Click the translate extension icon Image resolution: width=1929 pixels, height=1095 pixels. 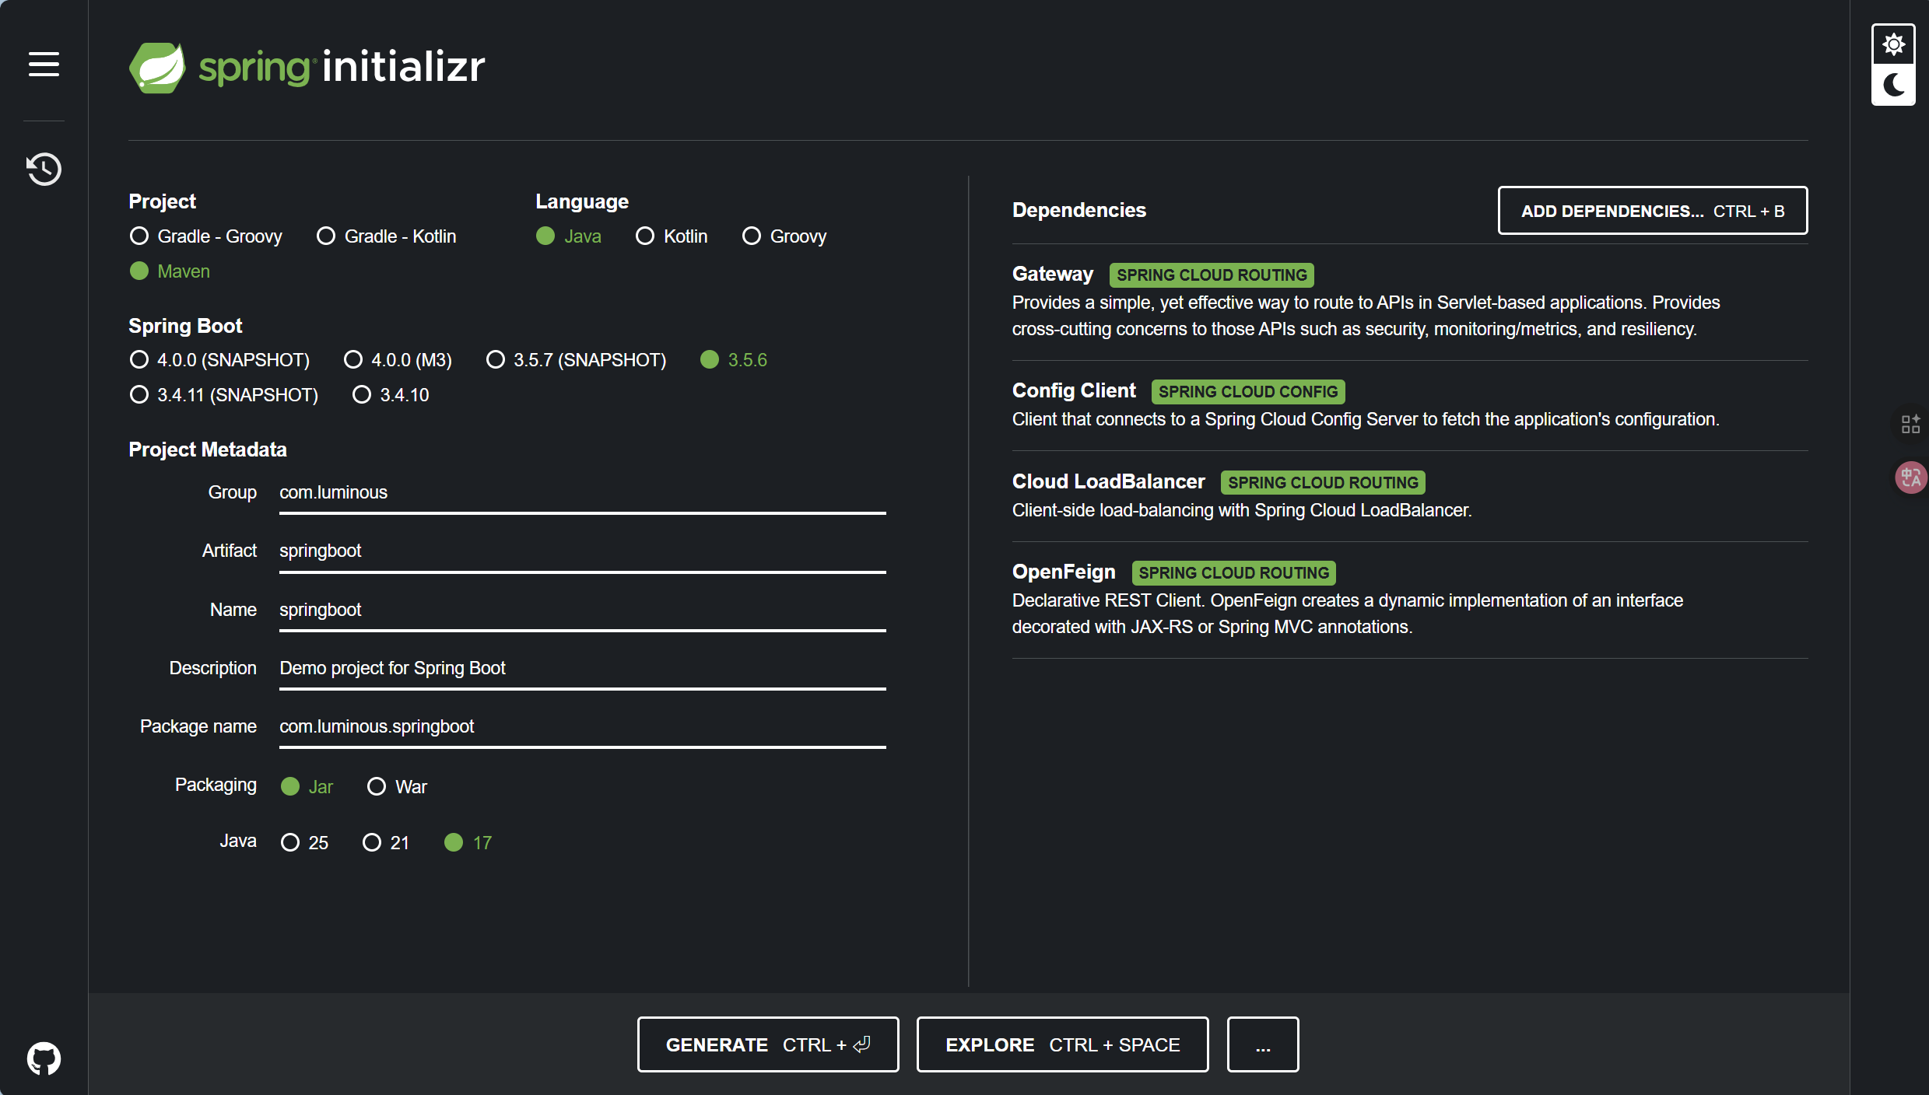point(1910,478)
